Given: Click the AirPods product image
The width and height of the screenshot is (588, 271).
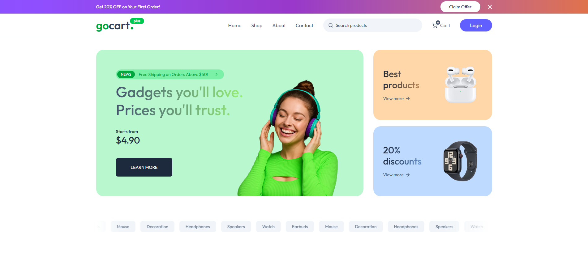Looking at the screenshot, I should 460,85.
